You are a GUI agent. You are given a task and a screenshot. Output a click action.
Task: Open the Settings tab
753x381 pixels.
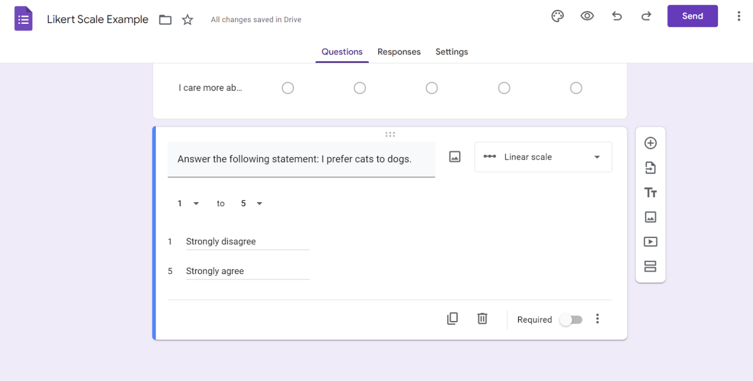click(451, 51)
